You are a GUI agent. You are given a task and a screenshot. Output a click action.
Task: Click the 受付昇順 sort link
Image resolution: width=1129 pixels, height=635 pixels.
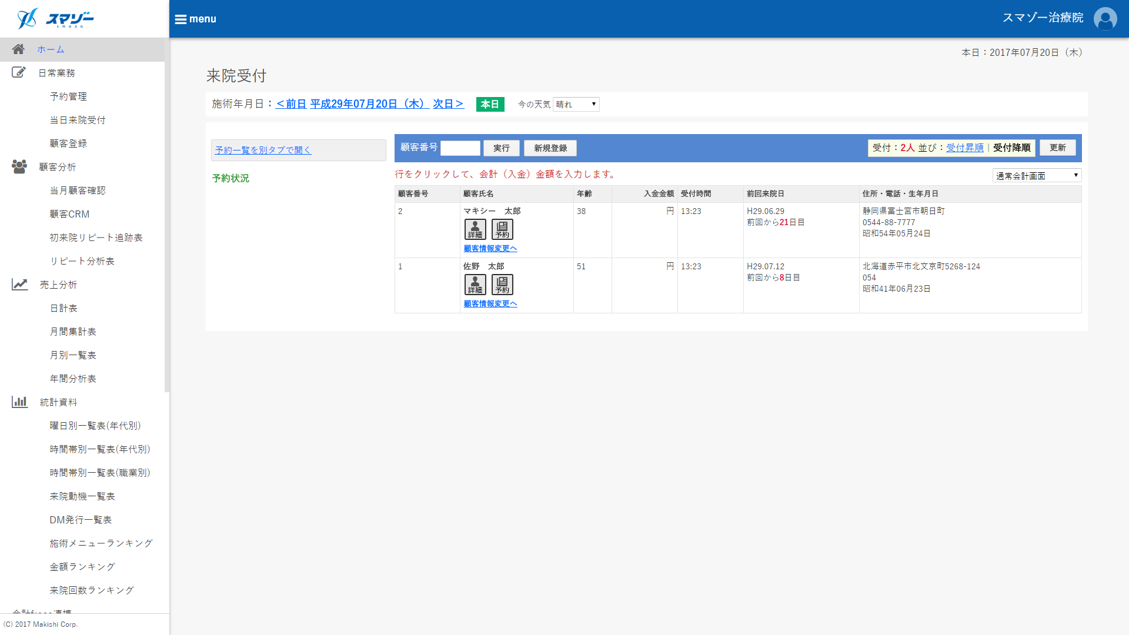(964, 148)
